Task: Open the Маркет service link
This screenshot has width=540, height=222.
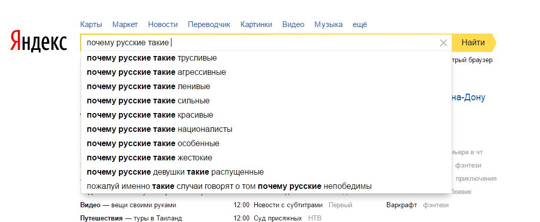Action: tap(125, 24)
